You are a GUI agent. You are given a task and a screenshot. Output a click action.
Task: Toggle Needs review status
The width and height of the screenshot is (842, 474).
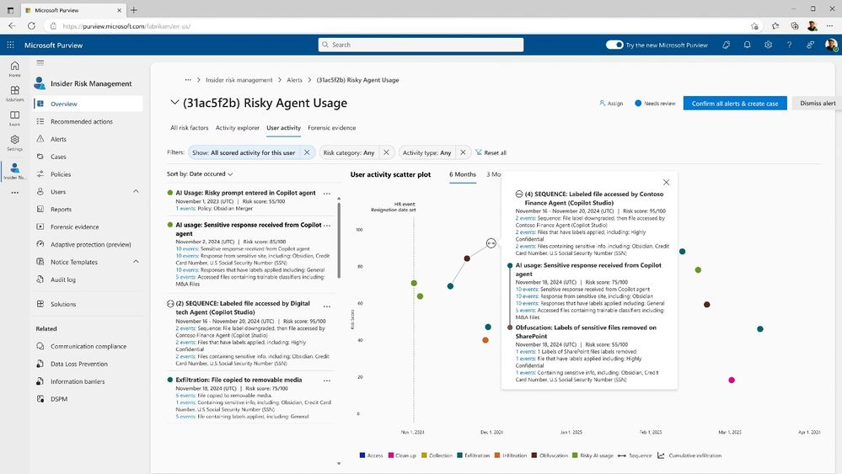coord(655,104)
